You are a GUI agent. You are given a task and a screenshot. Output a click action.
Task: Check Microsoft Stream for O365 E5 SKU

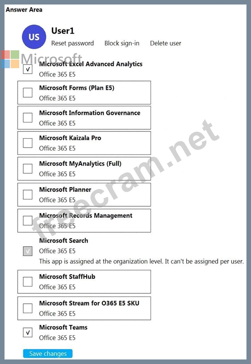(x=28, y=308)
